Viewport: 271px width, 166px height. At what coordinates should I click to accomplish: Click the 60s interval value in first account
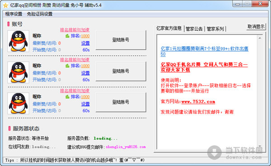point(86,50)
